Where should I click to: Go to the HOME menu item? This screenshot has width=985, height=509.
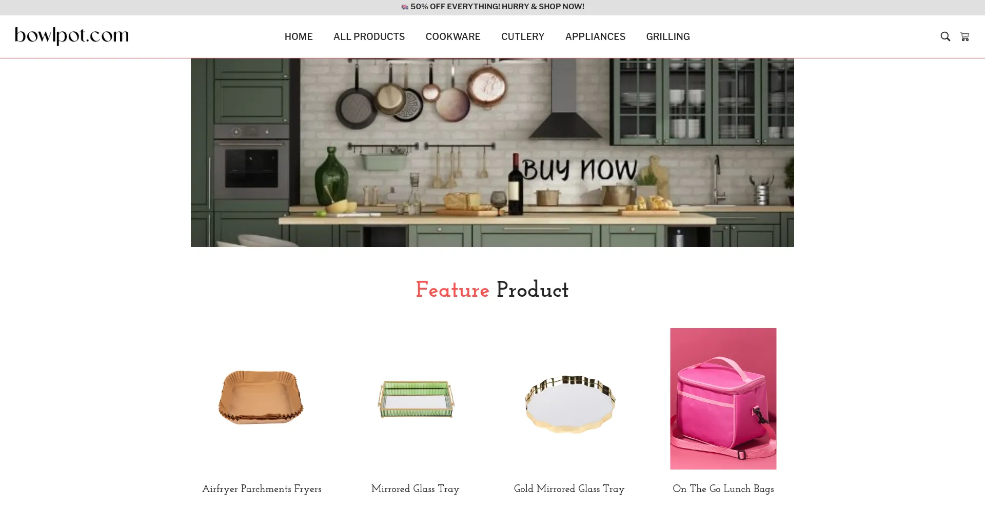click(x=299, y=36)
